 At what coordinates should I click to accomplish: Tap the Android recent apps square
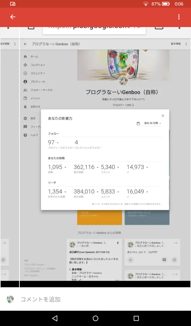pos(136,318)
